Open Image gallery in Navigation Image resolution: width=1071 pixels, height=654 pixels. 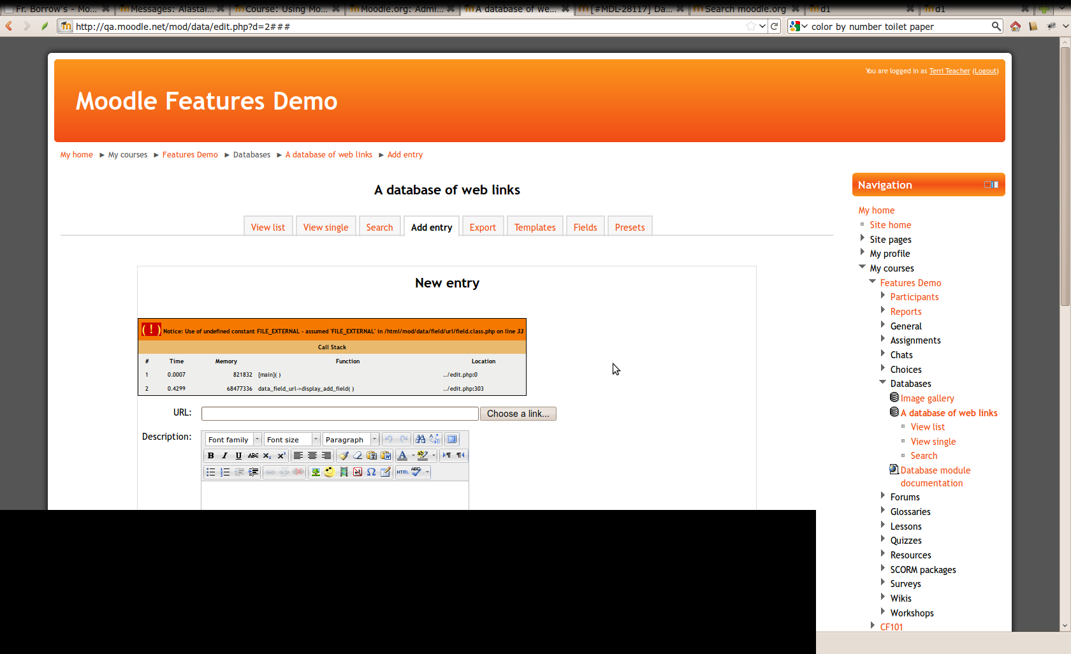[x=927, y=398]
